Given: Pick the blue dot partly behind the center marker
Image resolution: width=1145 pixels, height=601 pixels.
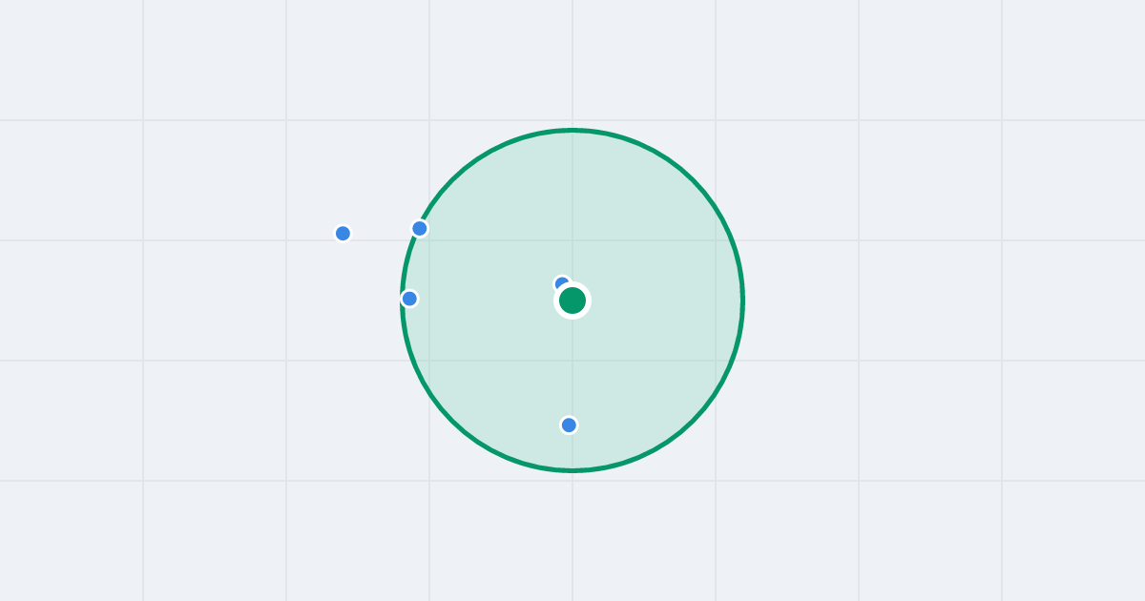Looking at the screenshot, I should click(561, 283).
